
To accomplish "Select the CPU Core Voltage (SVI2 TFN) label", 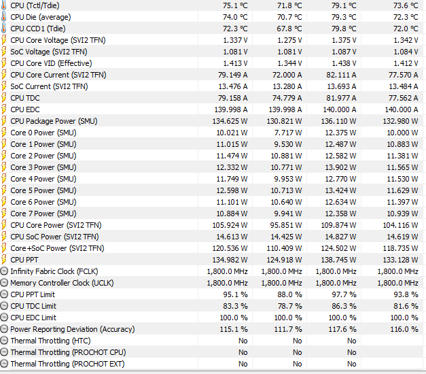I will click(58, 40).
